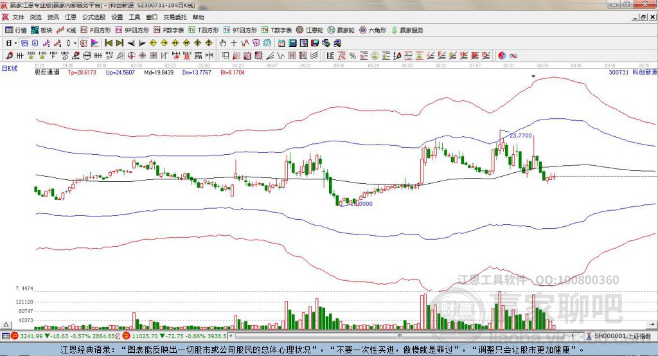
Task: Open the 江恩轮 Gann wheel
Action: [310, 30]
